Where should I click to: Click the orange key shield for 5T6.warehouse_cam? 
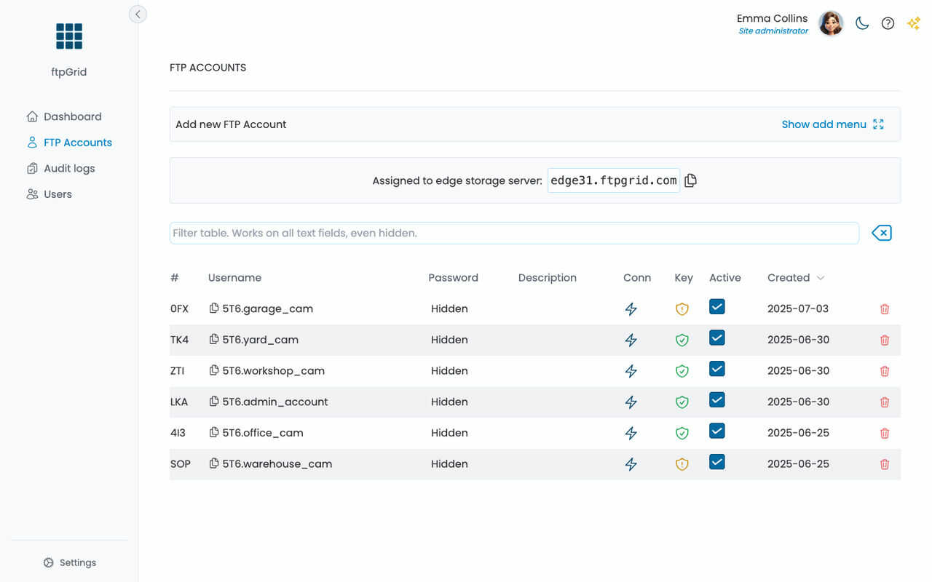[682, 464]
